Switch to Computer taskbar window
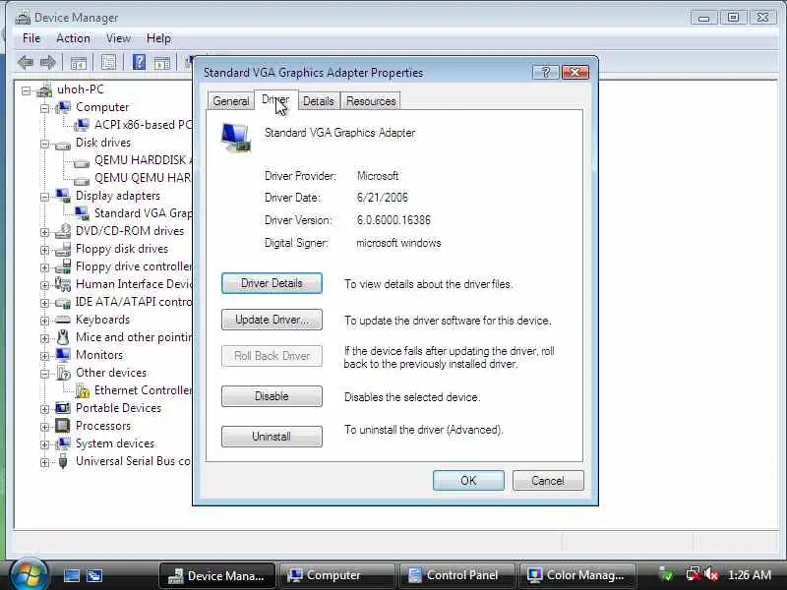 click(x=336, y=575)
